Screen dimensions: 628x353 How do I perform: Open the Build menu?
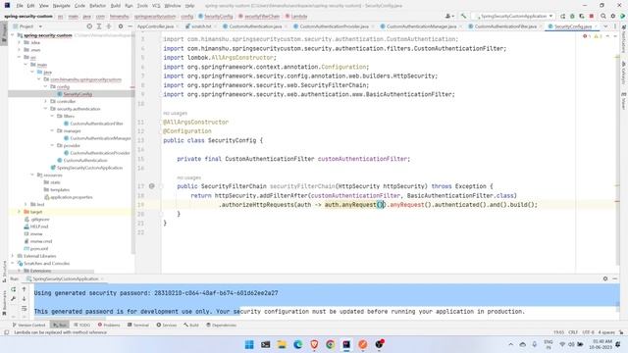tap(116, 6)
